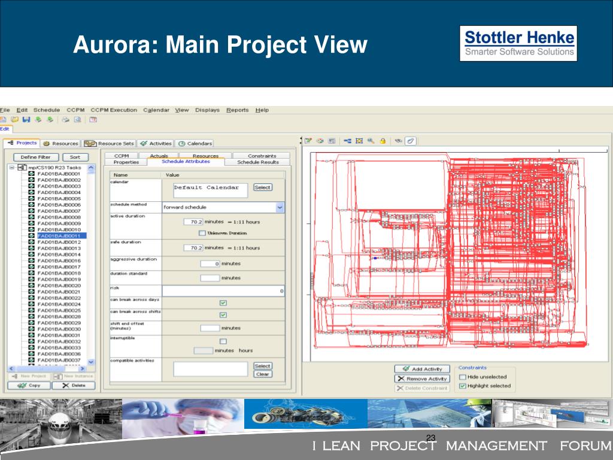
Task: Open the File menu
Action: [5, 110]
